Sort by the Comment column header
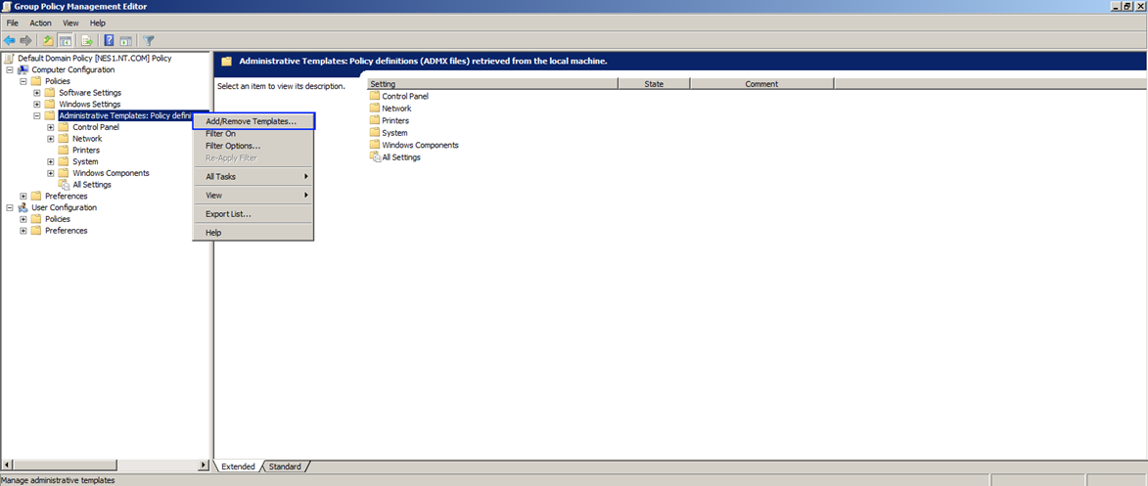1148x486 pixels. coord(761,84)
